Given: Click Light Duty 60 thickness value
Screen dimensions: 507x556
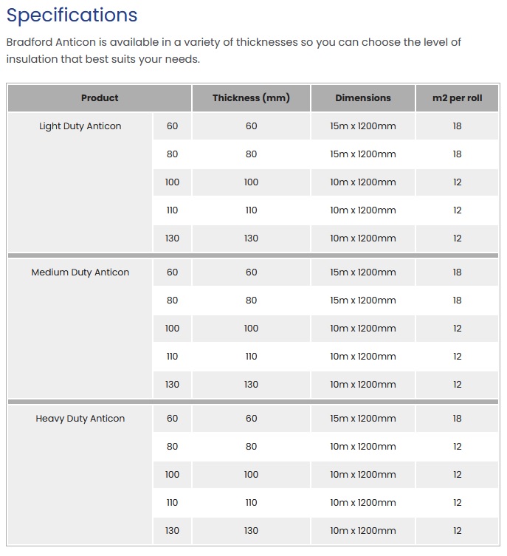Looking at the screenshot, I should (x=251, y=126).
